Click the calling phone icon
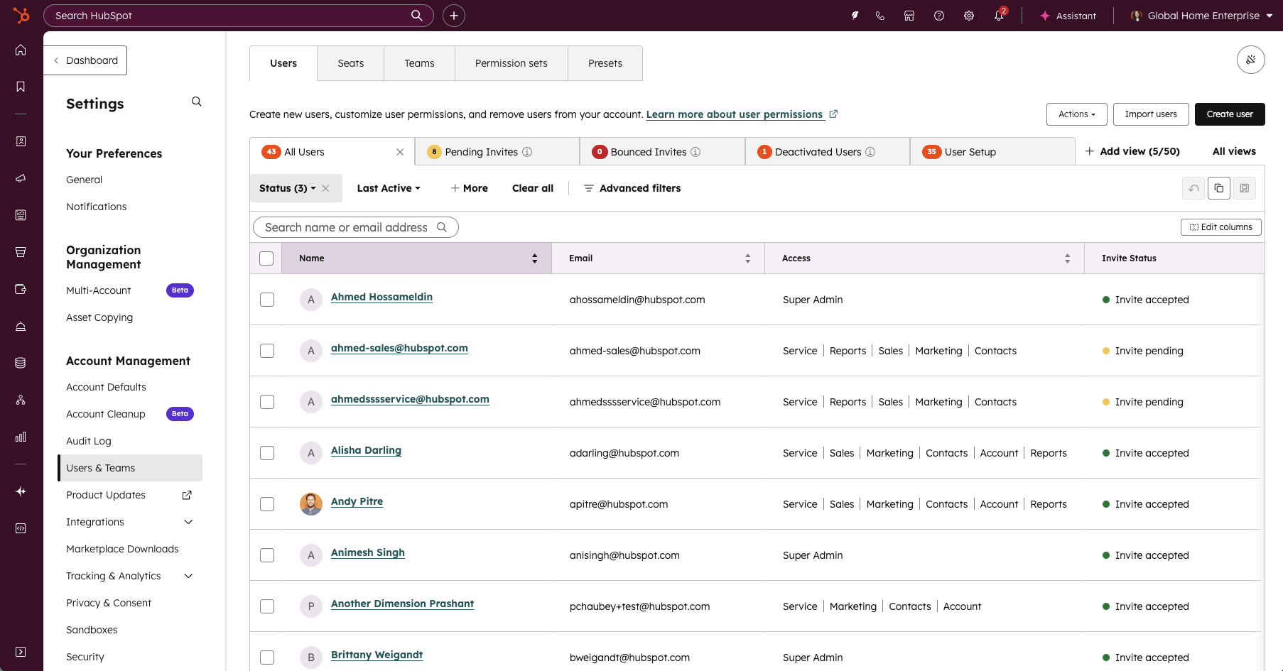The width and height of the screenshot is (1283, 671). pos(880,16)
